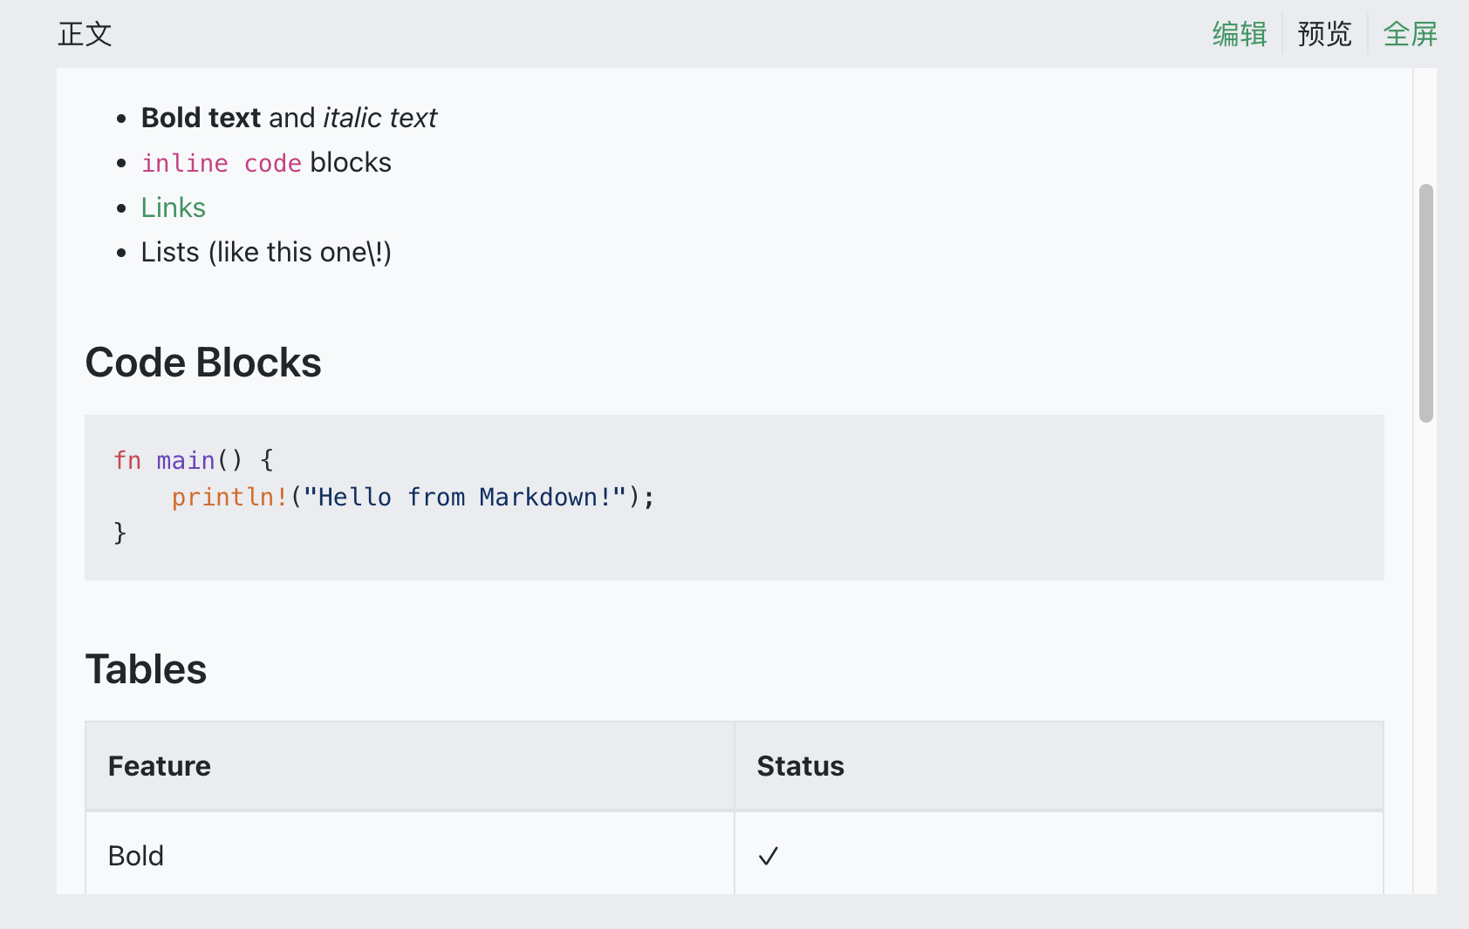Click the pink "inline code" snippet
Image resolution: width=1469 pixels, height=929 pixels.
point(222,163)
